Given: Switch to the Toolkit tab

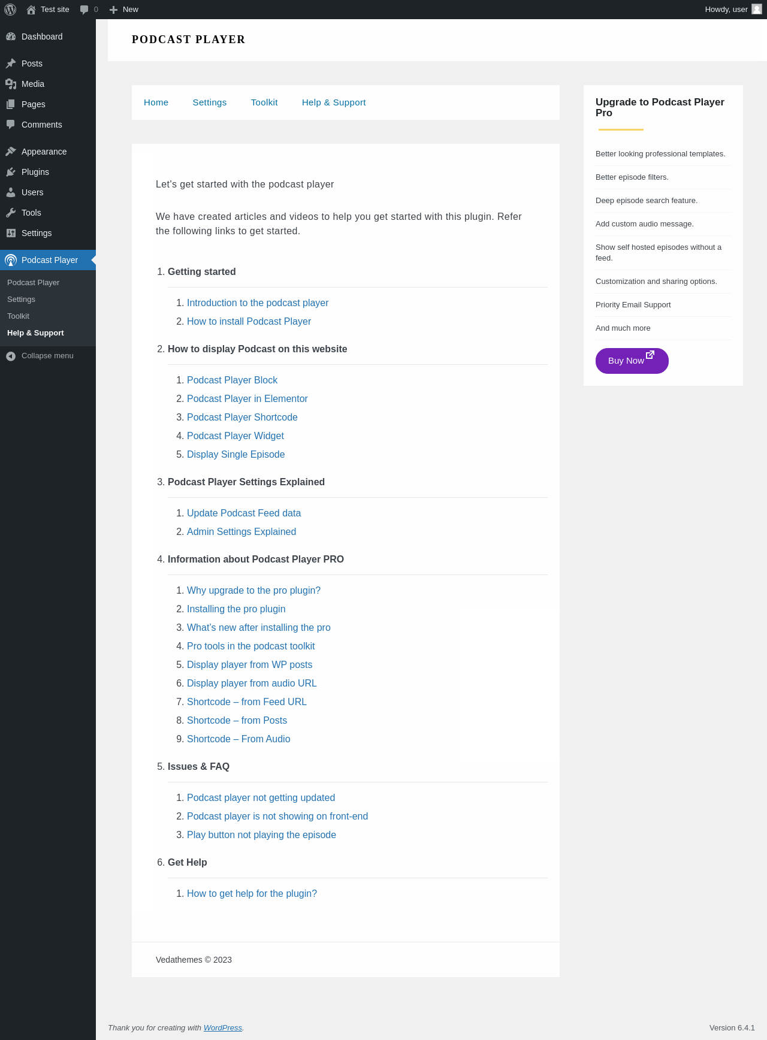Looking at the screenshot, I should (264, 102).
